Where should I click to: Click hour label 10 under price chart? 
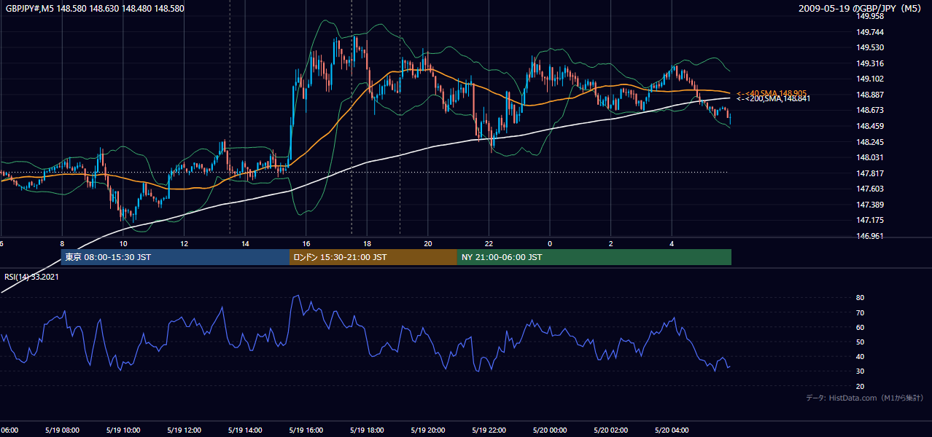(x=123, y=244)
